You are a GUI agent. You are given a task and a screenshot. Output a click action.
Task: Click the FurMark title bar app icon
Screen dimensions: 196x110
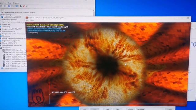coord(27,18)
